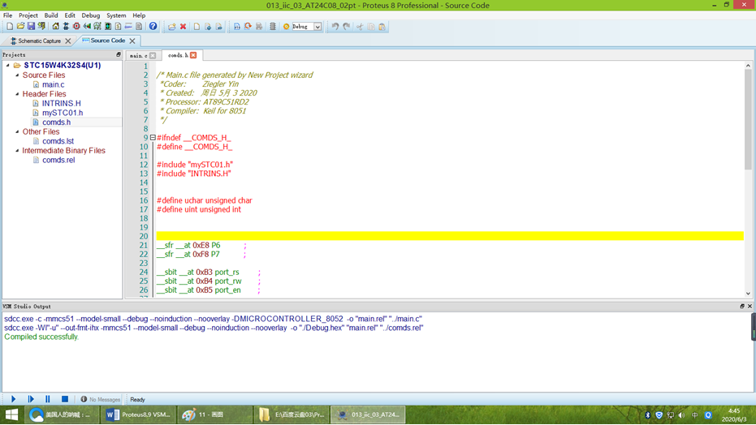The height and width of the screenshot is (425, 756).
Task: Collapse the Source Files folder
Action: coord(17,75)
